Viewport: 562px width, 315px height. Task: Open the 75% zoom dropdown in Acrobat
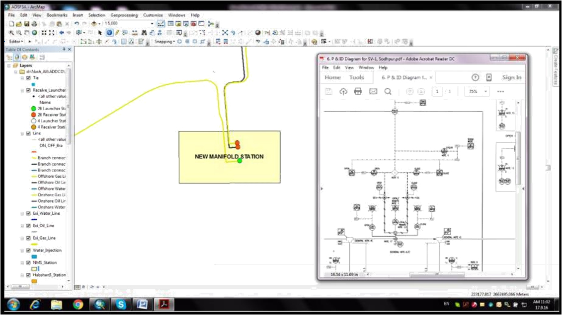tap(485, 92)
